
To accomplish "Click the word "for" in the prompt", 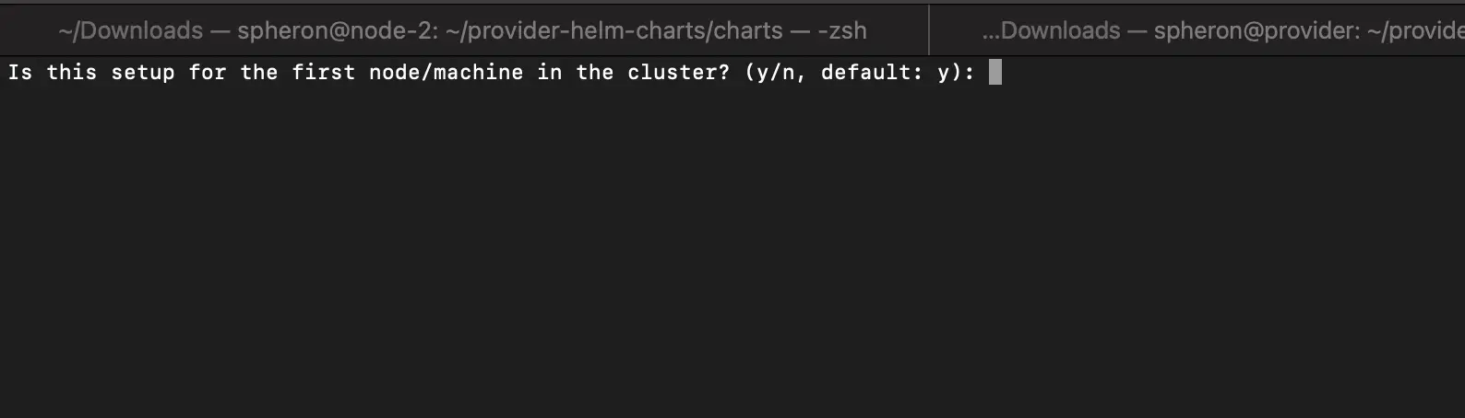I will (x=207, y=72).
